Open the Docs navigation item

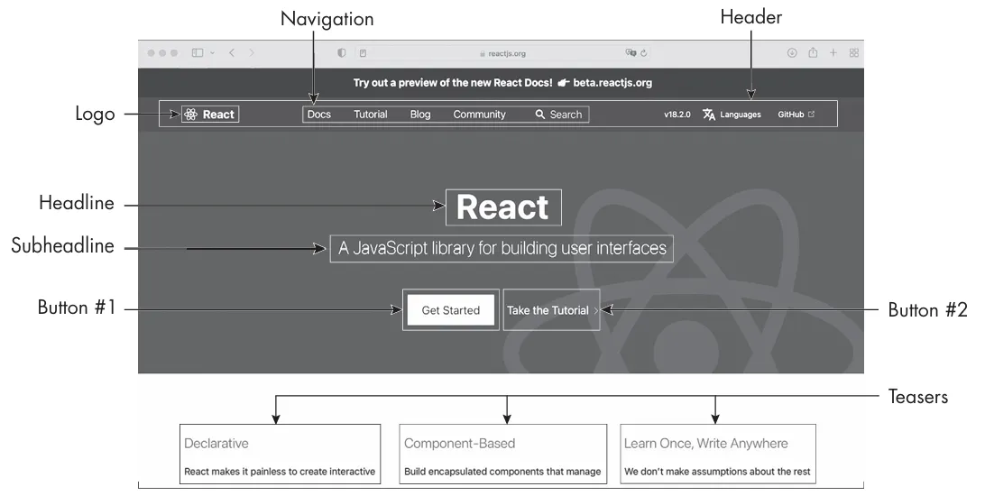pyautogui.click(x=318, y=115)
